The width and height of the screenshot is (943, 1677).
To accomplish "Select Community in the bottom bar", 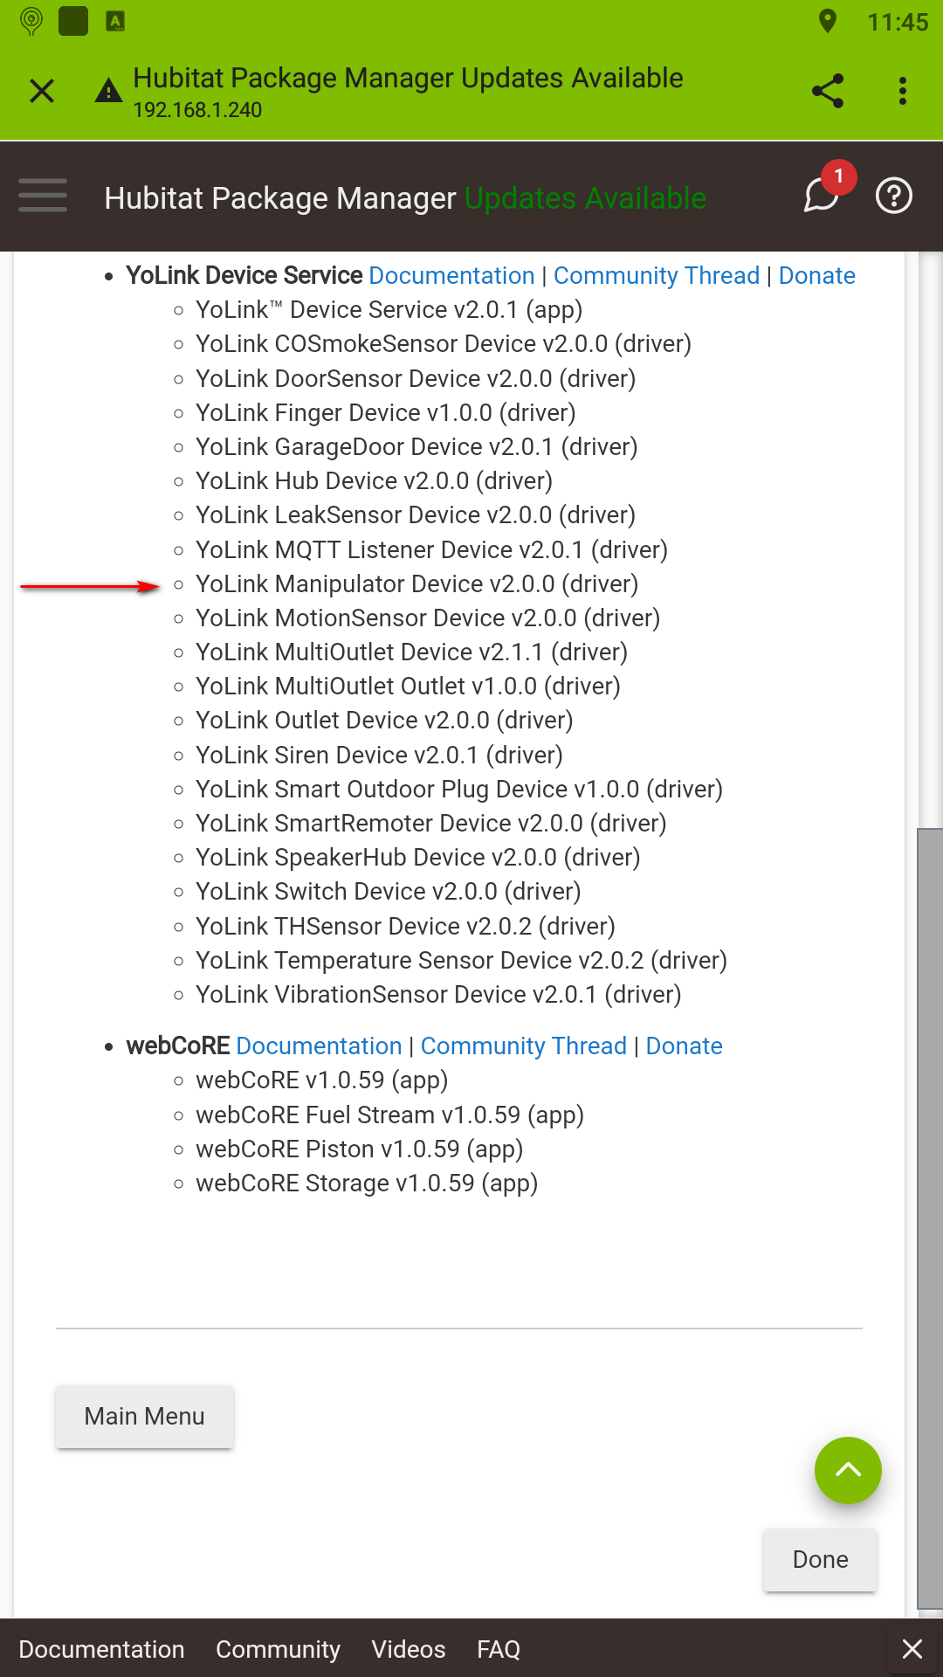I will (278, 1649).
